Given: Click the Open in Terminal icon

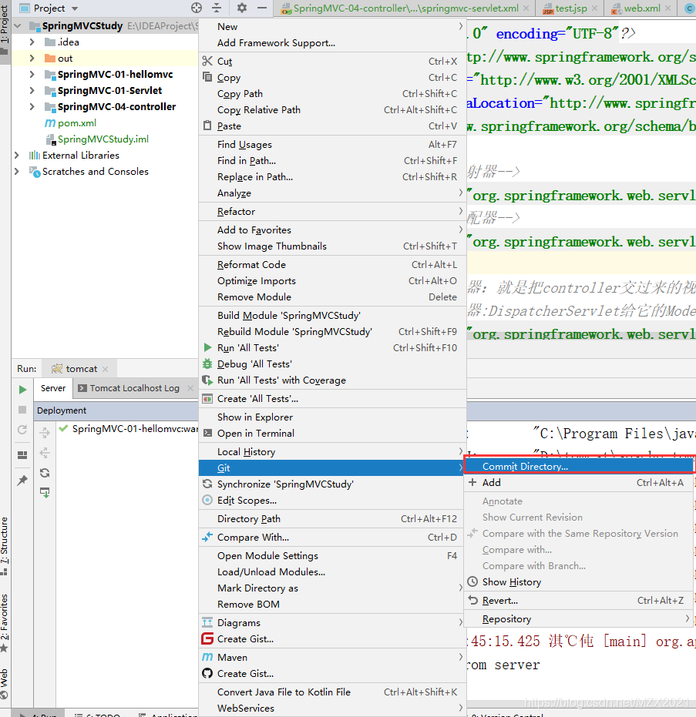Looking at the screenshot, I should coord(207,433).
